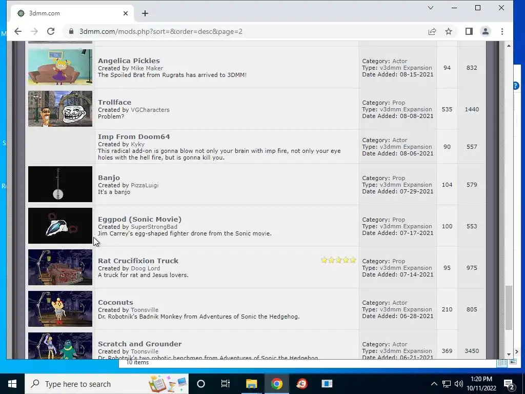This screenshot has height=394, width=525.
Task: Open Eggpod (Sonic Movie) link
Action: click(x=139, y=219)
